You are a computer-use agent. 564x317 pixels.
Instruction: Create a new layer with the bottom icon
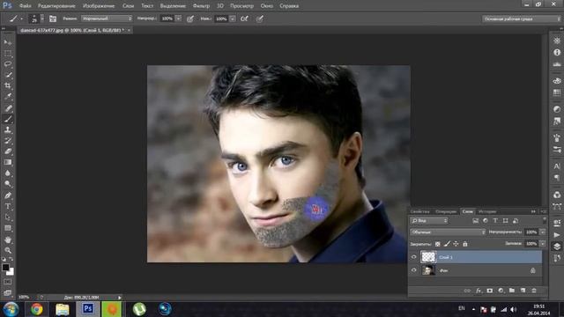(x=523, y=291)
